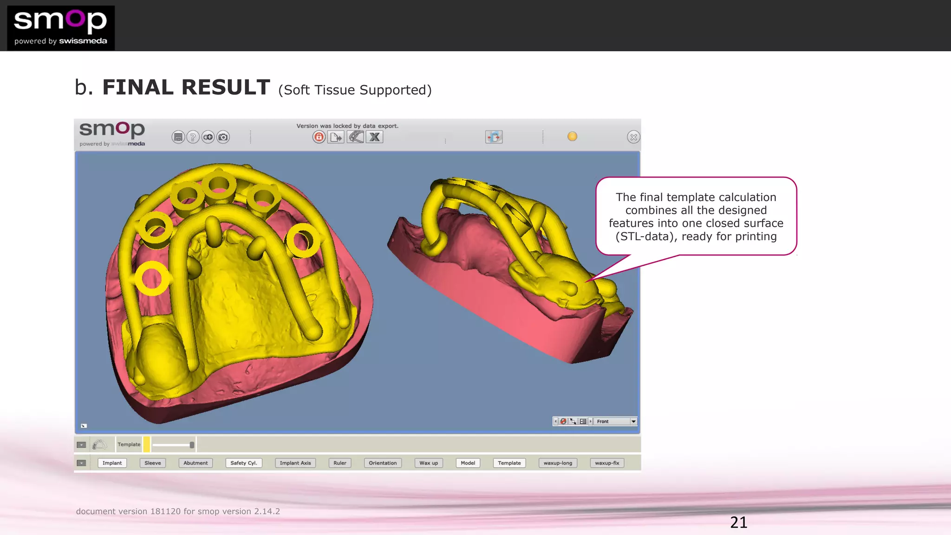Select the Wax up item

coord(429,463)
